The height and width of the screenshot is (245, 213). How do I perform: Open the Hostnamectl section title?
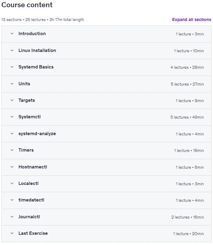point(33,167)
